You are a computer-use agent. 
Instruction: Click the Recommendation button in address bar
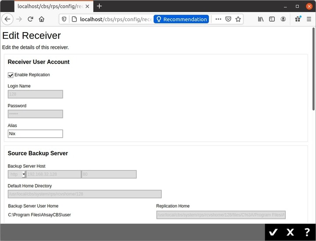click(x=181, y=19)
